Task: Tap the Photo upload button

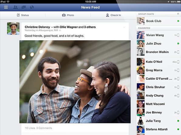Action: (68, 15)
